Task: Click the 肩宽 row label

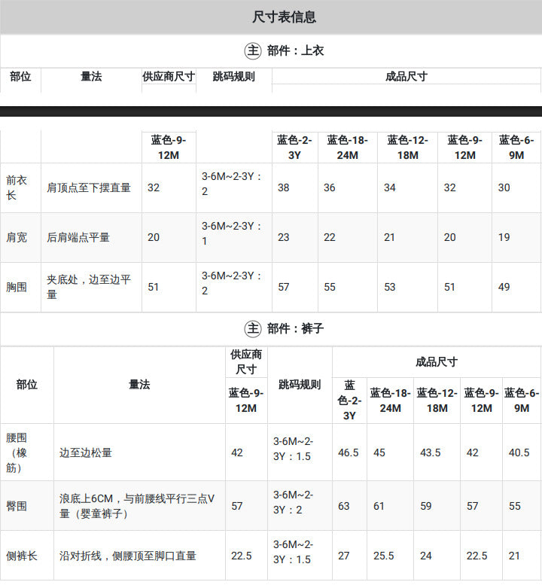Action: pyautogui.click(x=17, y=237)
